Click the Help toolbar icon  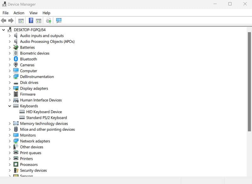tap(31, 21)
